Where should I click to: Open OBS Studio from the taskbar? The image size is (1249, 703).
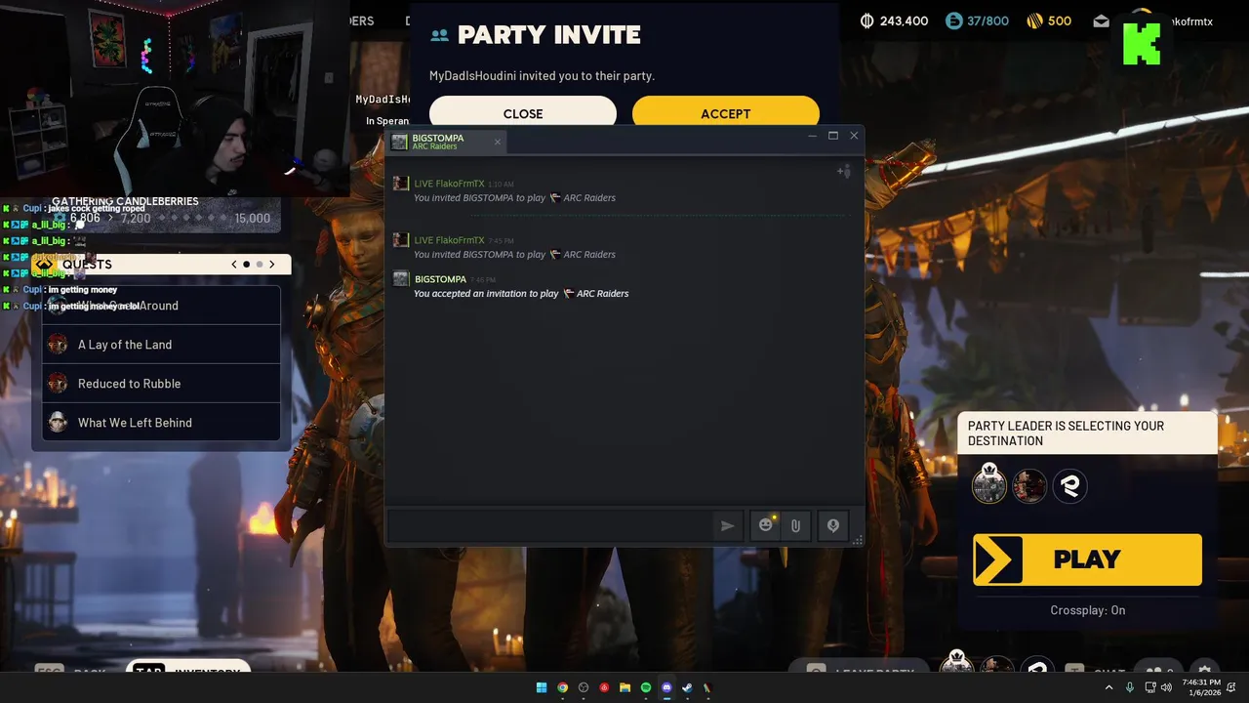(x=584, y=687)
